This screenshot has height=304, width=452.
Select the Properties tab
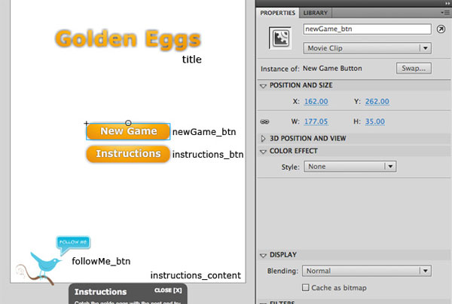click(277, 13)
